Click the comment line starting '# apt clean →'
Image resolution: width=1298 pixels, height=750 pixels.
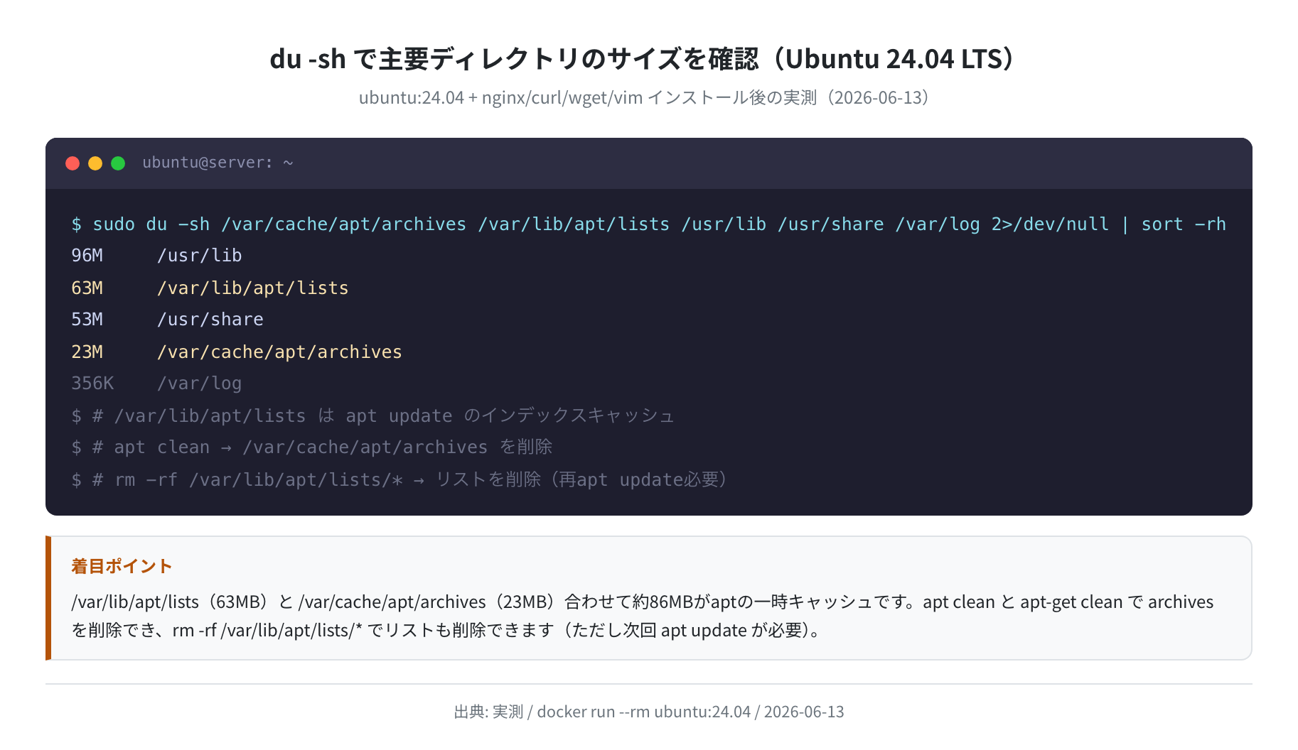click(x=312, y=447)
